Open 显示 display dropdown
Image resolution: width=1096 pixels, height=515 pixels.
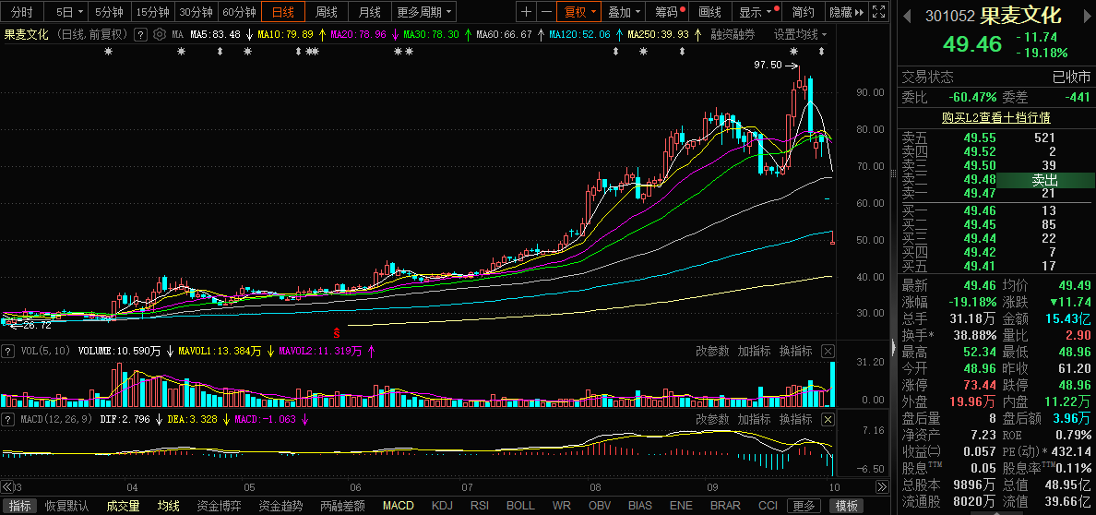tap(756, 12)
